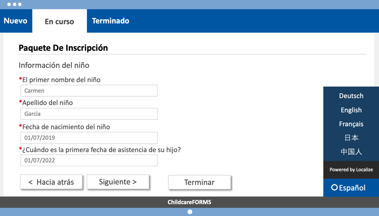379x216 pixels.
Task: Select Français in language menu
Action: point(351,124)
